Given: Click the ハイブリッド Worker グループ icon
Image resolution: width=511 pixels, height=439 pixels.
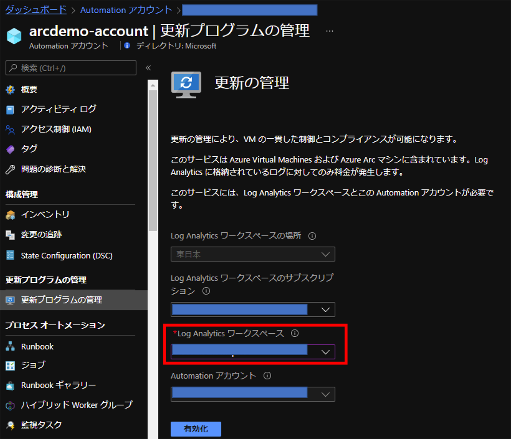Looking at the screenshot, I should pyautogui.click(x=10, y=405).
